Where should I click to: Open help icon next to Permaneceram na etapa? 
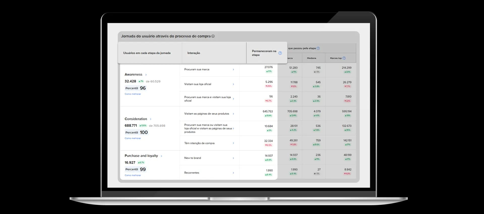(x=280, y=53)
